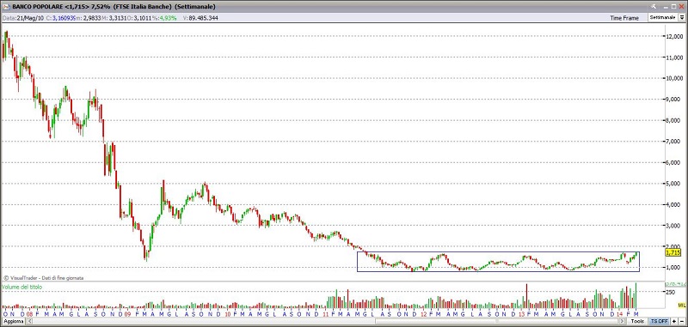Viewport: 688px width, 327px height.
Task: Click the '10' year marker on time axis
Action: click(x=228, y=314)
